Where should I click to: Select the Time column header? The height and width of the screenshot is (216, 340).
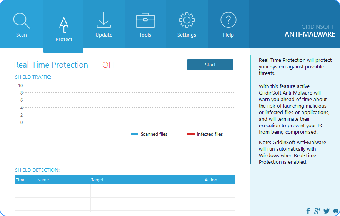[x=21, y=180]
